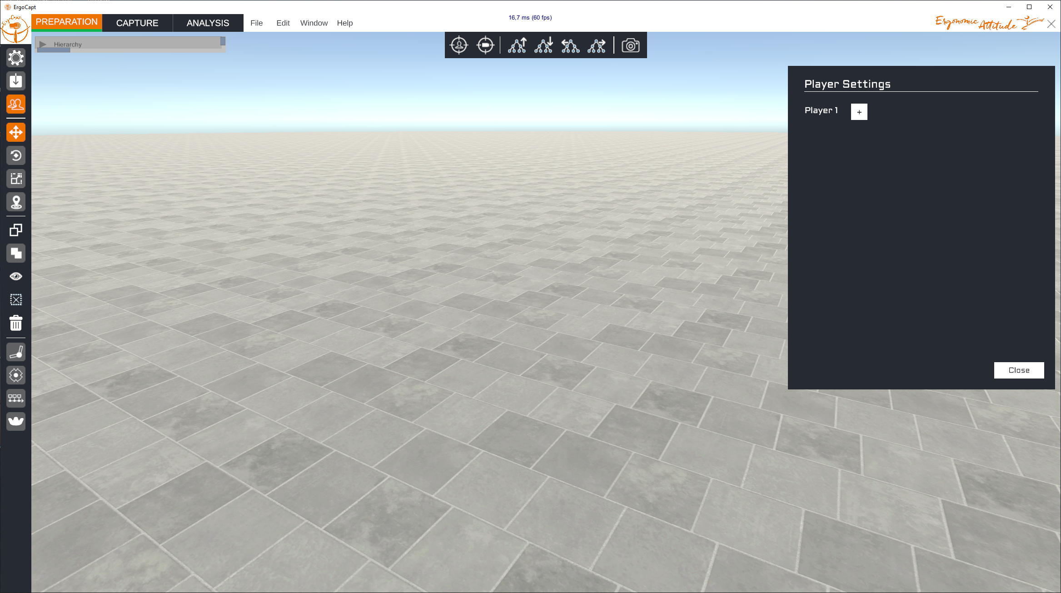Switch to the PREPARATION tab
The width and height of the screenshot is (1061, 593).
point(67,22)
